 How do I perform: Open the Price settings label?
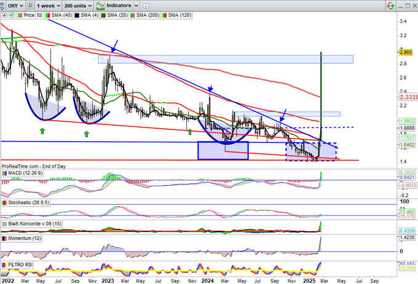click(x=29, y=15)
